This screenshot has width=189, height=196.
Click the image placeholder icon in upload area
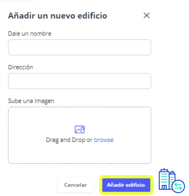[80, 129]
